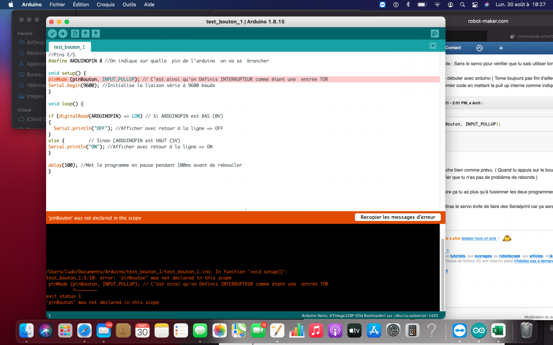Click the '#define ARDUINOPIN 8' code line
This screenshot has width=553, height=345.
pos(159,61)
